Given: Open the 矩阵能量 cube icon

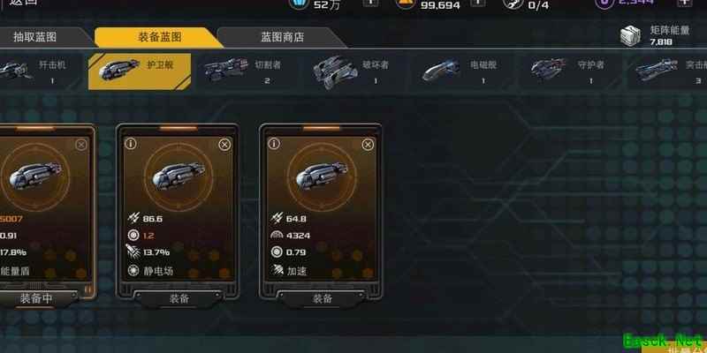Looking at the screenshot, I should pos(630,36).
